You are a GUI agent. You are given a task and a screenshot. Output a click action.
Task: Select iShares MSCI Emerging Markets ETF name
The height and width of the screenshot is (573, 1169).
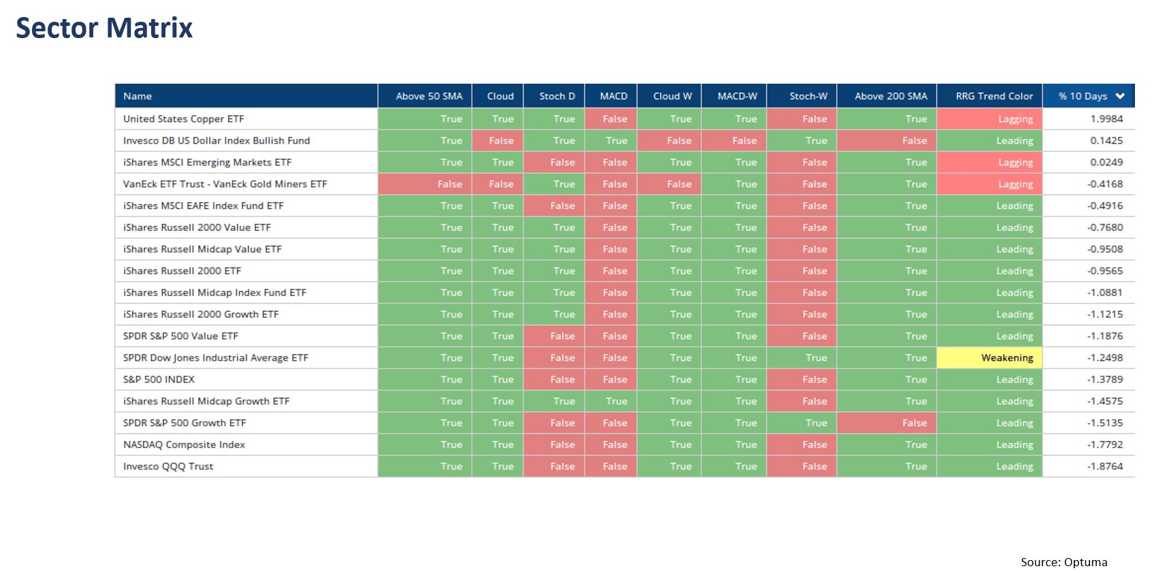[x=207, y=162]
